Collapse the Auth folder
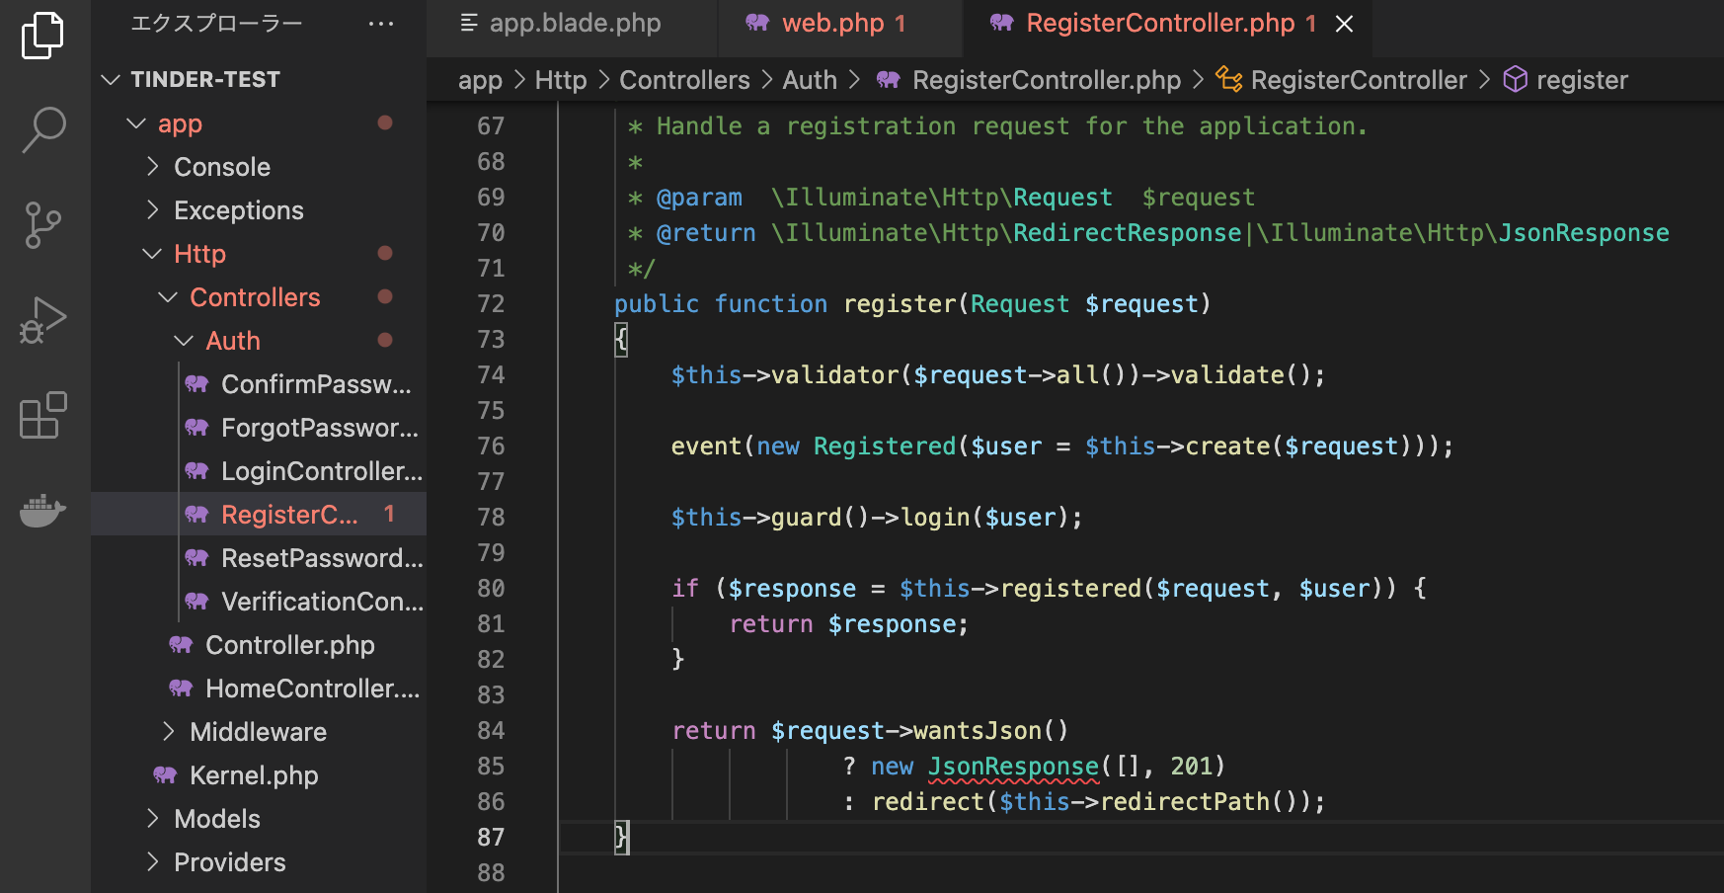 point(183,340)
